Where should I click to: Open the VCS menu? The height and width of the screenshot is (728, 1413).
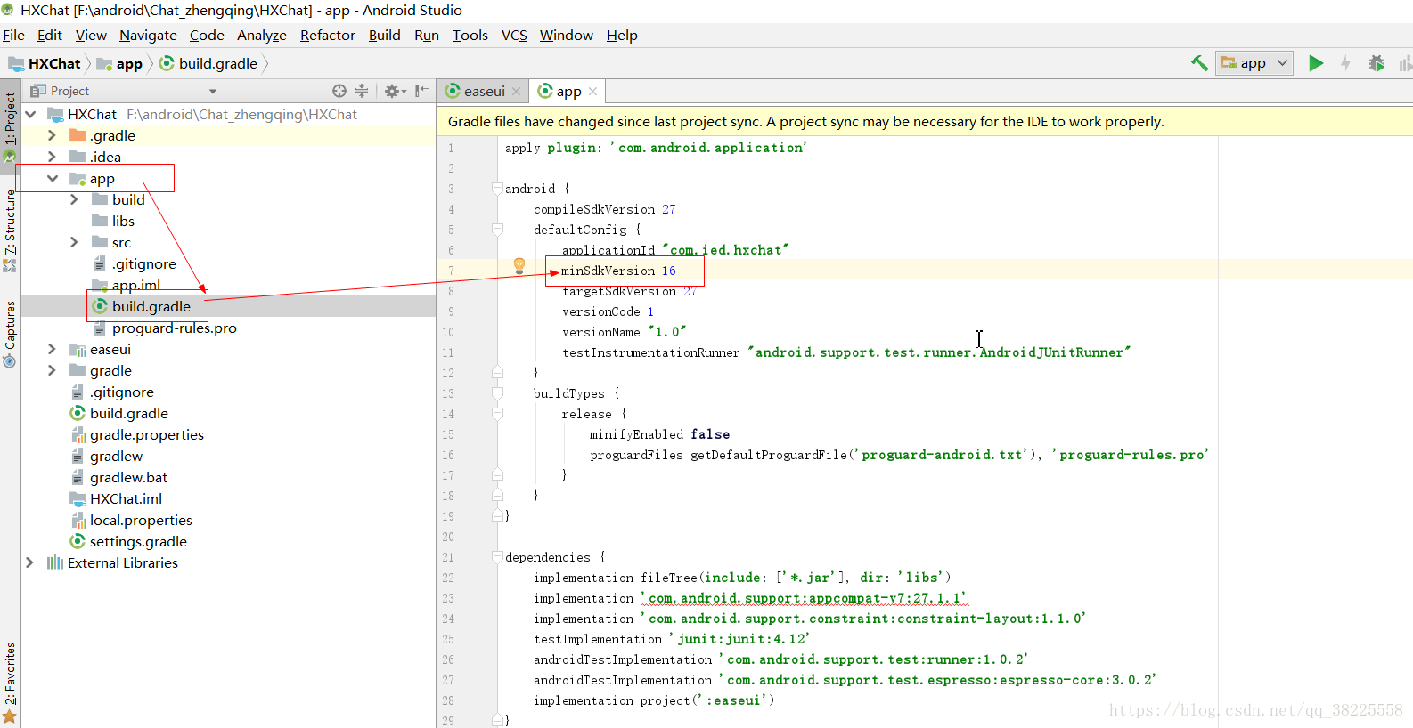click(x=514, y=36)
